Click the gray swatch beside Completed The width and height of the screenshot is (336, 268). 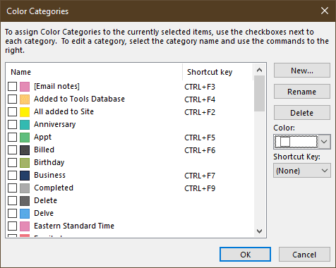click(x=25, y=188)
